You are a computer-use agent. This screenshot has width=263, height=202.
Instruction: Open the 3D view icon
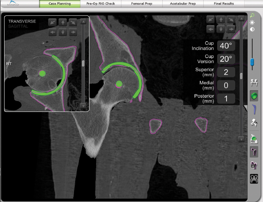click(x=254, y=166)
